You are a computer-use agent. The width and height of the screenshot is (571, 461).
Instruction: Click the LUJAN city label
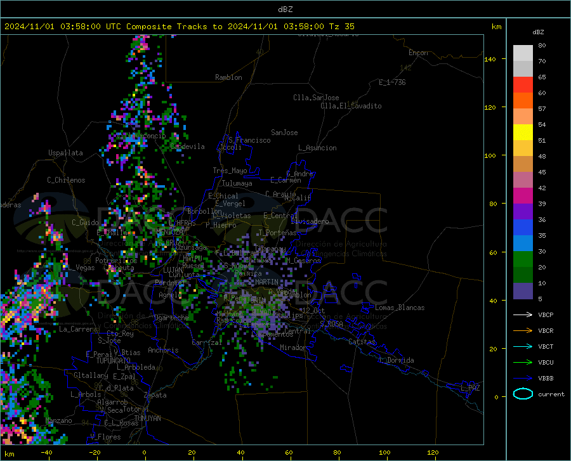[x=173, y=270]
